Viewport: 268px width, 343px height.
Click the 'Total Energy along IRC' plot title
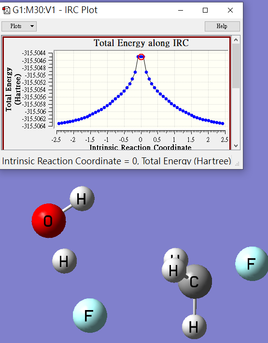pos(141,43)
